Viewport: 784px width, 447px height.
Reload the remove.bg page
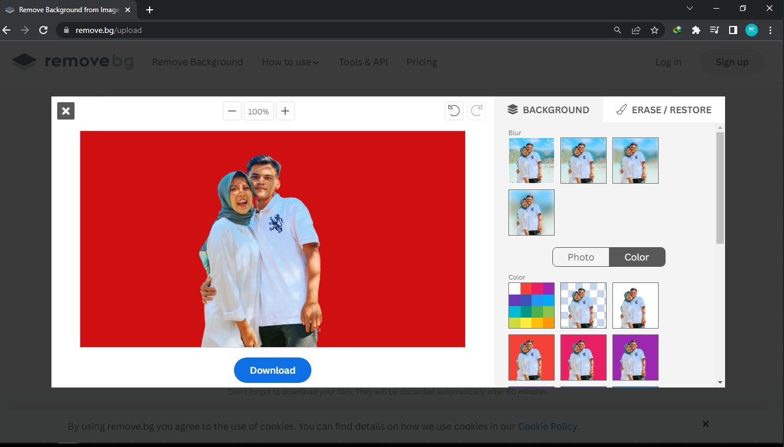(x=43, y=30)
